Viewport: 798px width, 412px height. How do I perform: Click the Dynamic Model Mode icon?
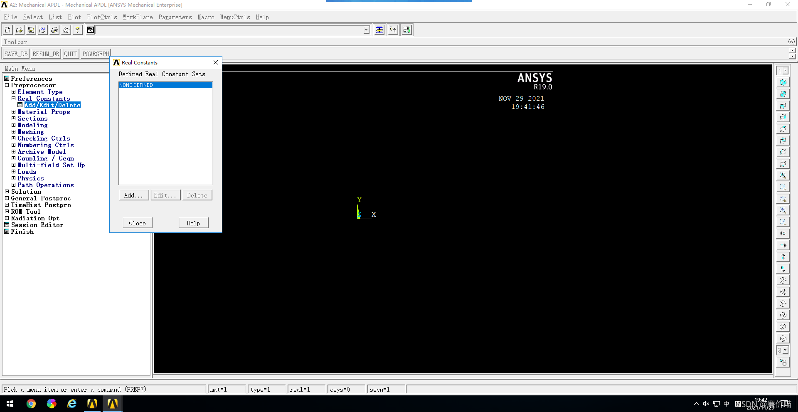(x=783, y=362)
